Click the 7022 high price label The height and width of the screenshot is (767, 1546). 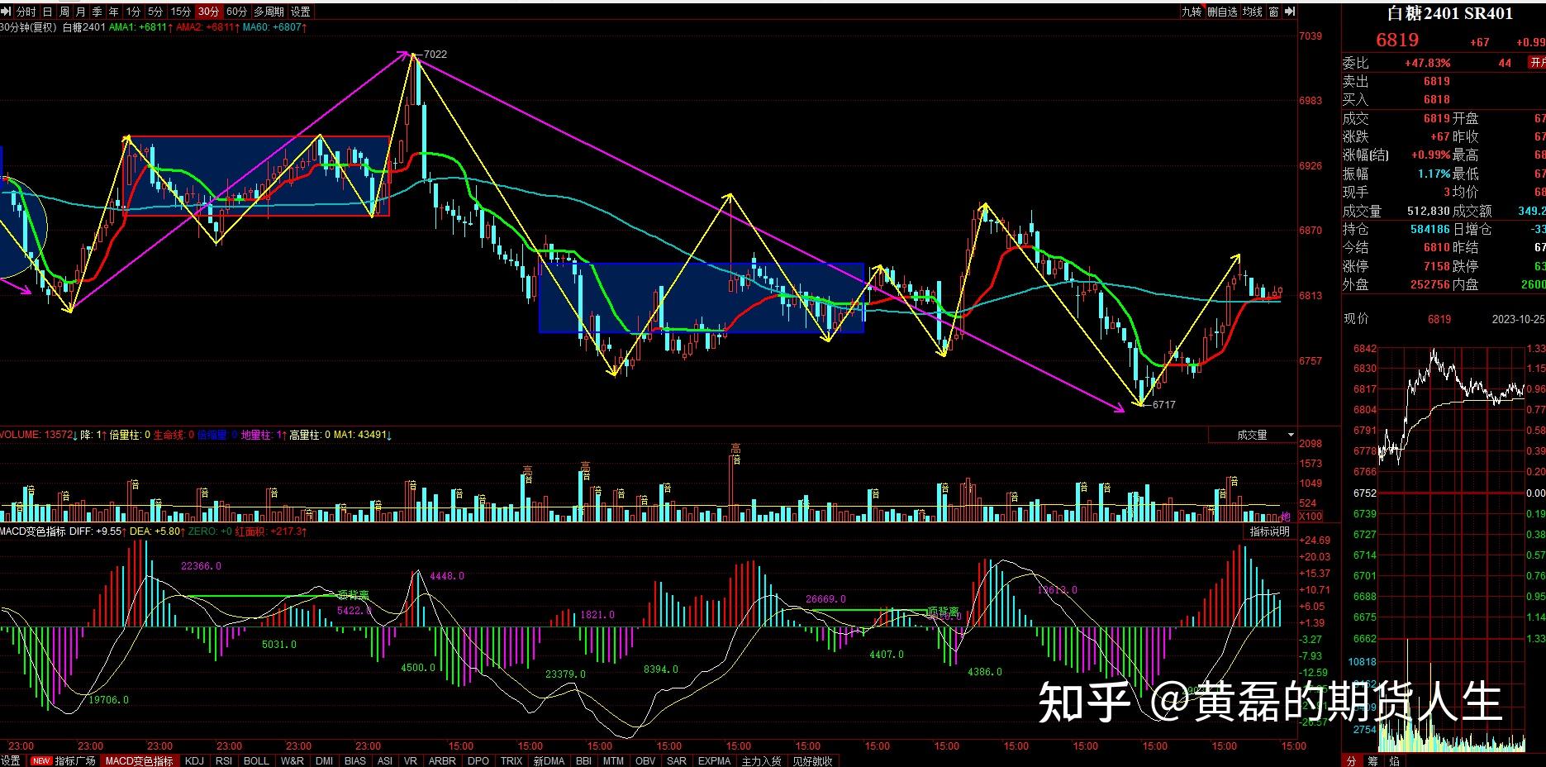(x=435, y=55)
